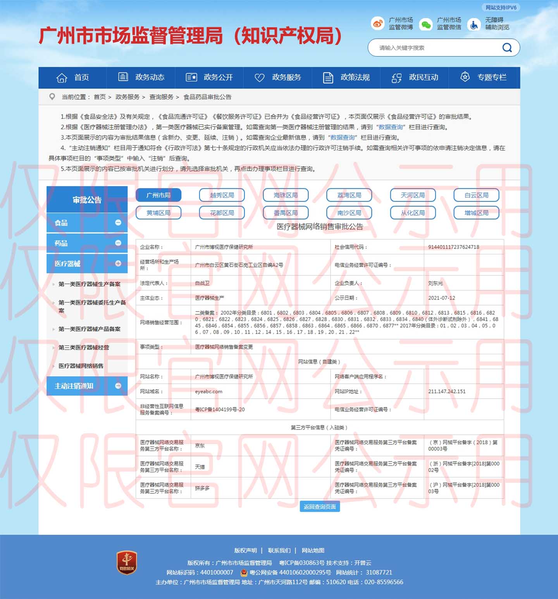This screenshot has width=558, height=599.
Task: Select the 从化区局 authority tab
Action: click(x=413, y=213)
